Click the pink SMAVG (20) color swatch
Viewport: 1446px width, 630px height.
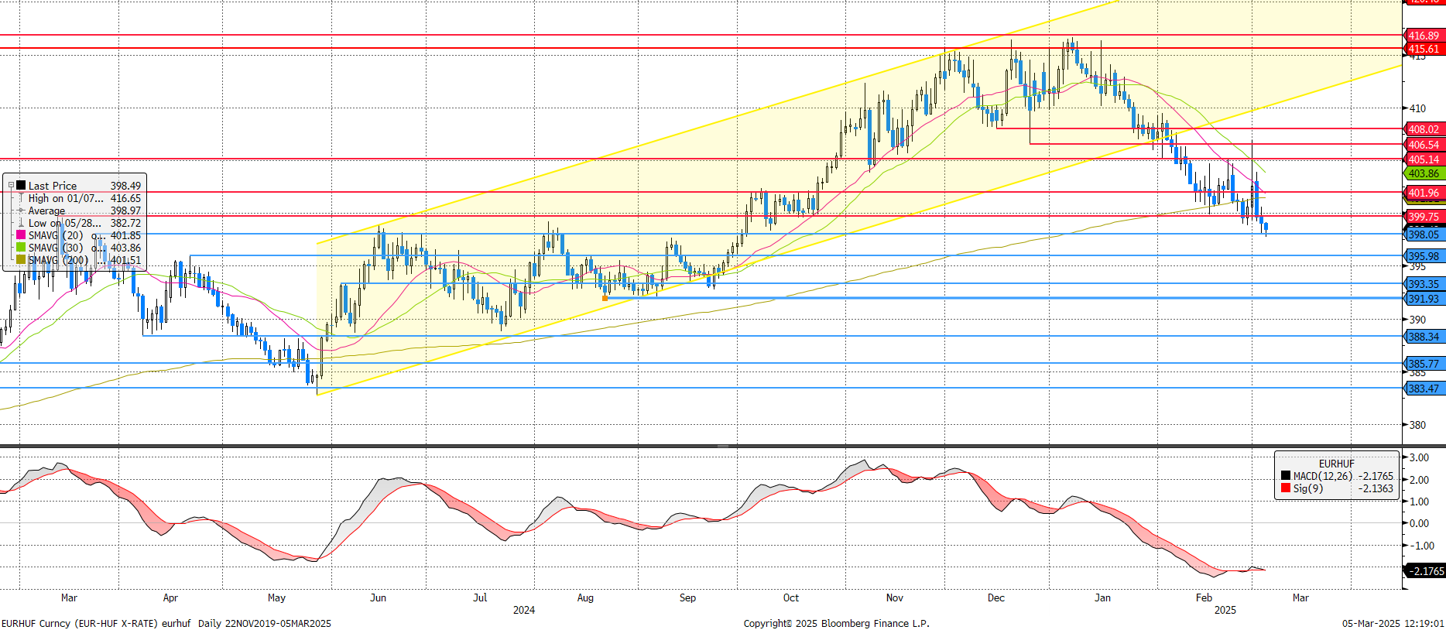pos(21,235)
